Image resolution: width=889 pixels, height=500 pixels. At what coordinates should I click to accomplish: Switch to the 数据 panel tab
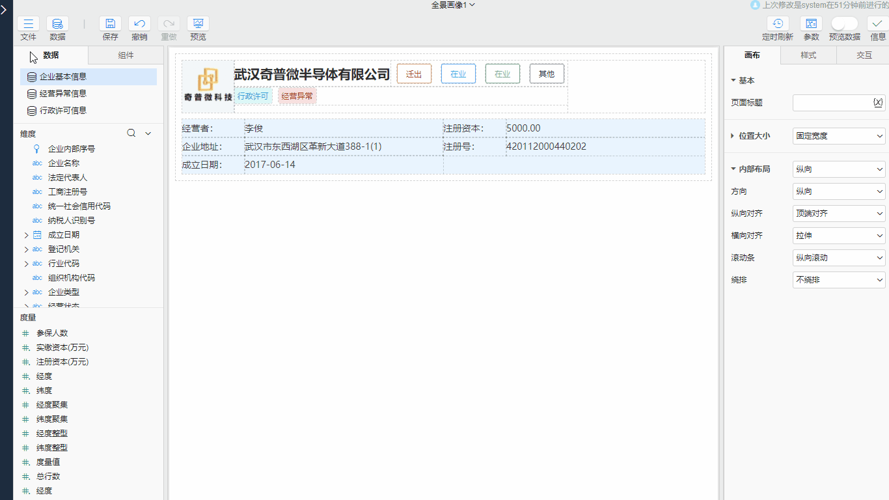51,55
